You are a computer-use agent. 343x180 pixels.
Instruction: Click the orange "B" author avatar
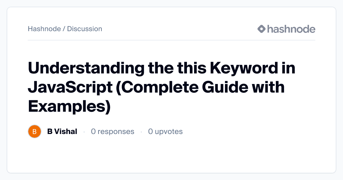(x=35, y=132)
